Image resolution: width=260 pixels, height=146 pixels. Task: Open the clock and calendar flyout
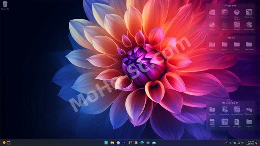pyautogui.click(x=250, y=143)
